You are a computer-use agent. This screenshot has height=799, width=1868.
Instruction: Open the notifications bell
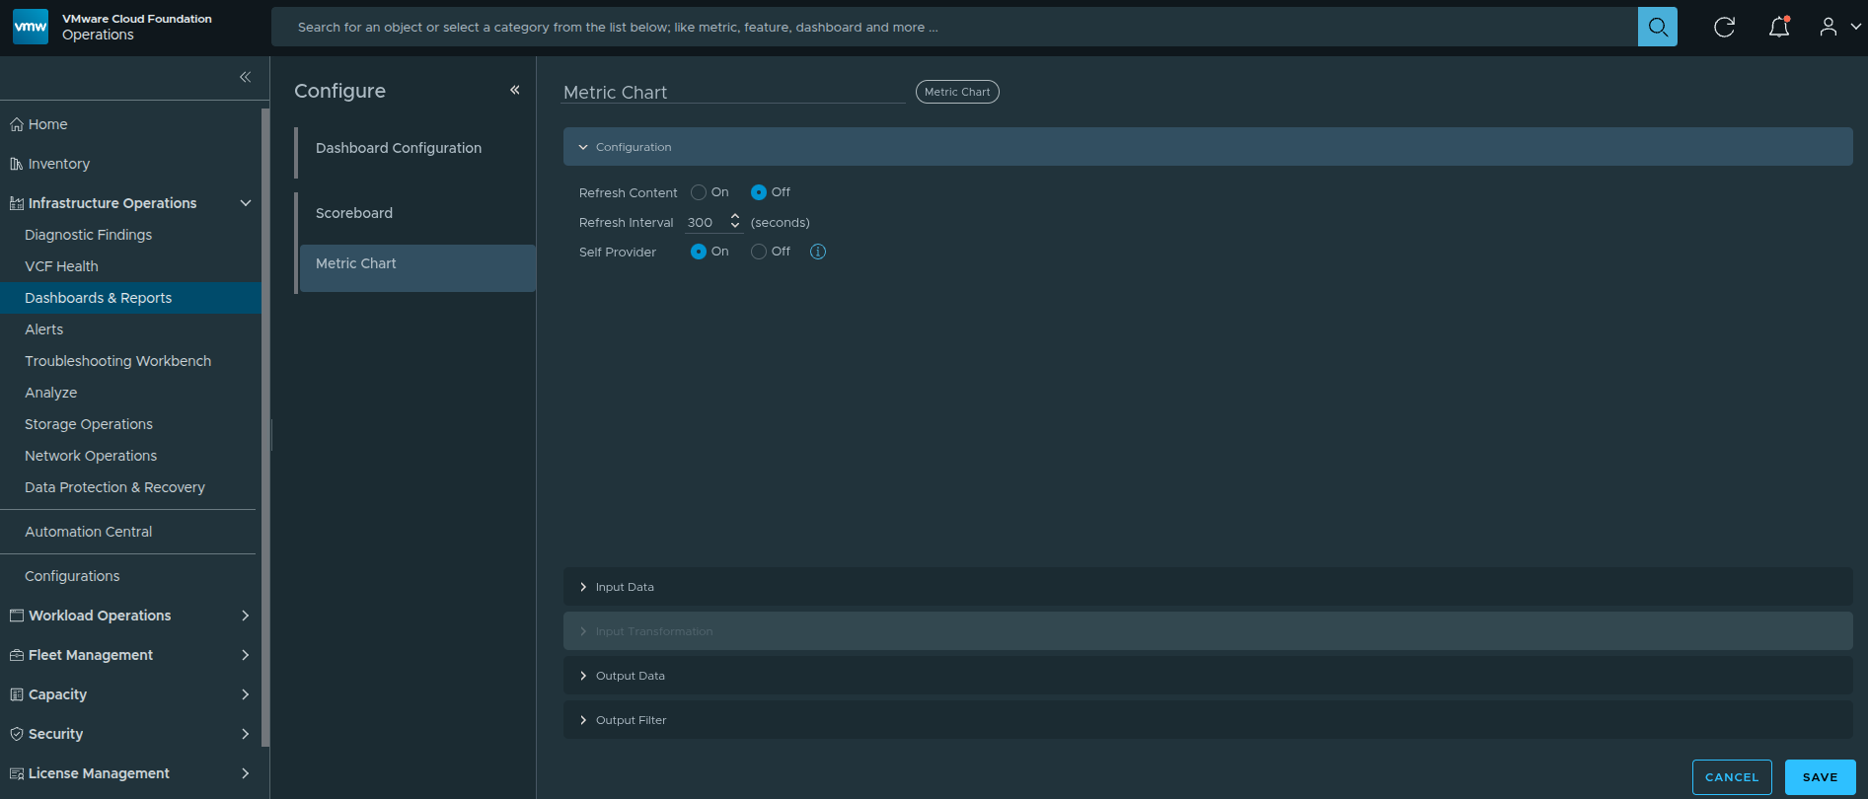tap(1778, 27)
